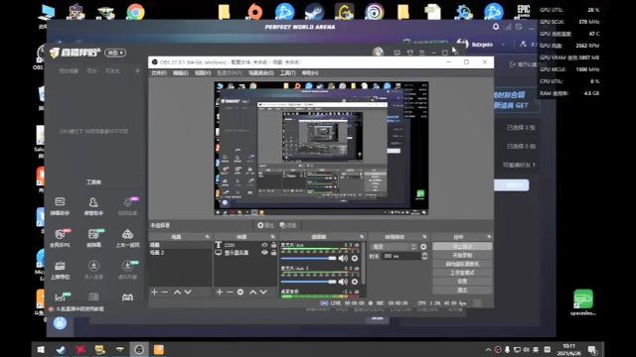Add a new scene with the plus icon
636x357 pixels.
[154, 292]
